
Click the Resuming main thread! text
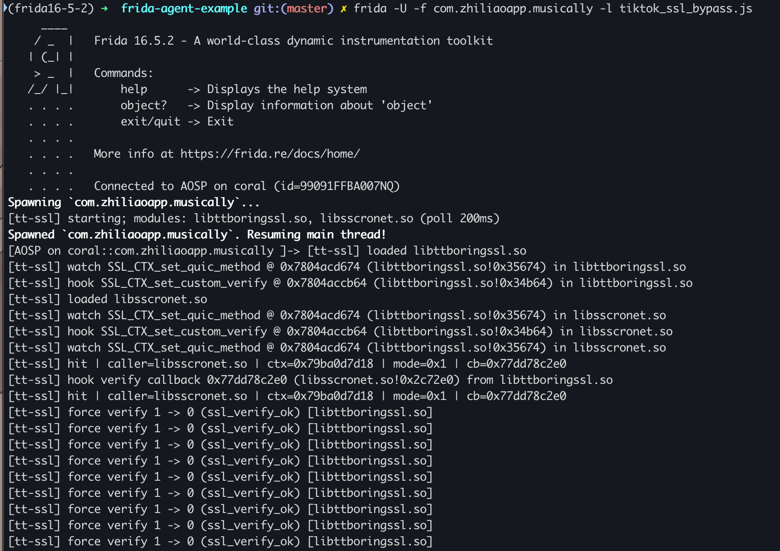[316, 235]
